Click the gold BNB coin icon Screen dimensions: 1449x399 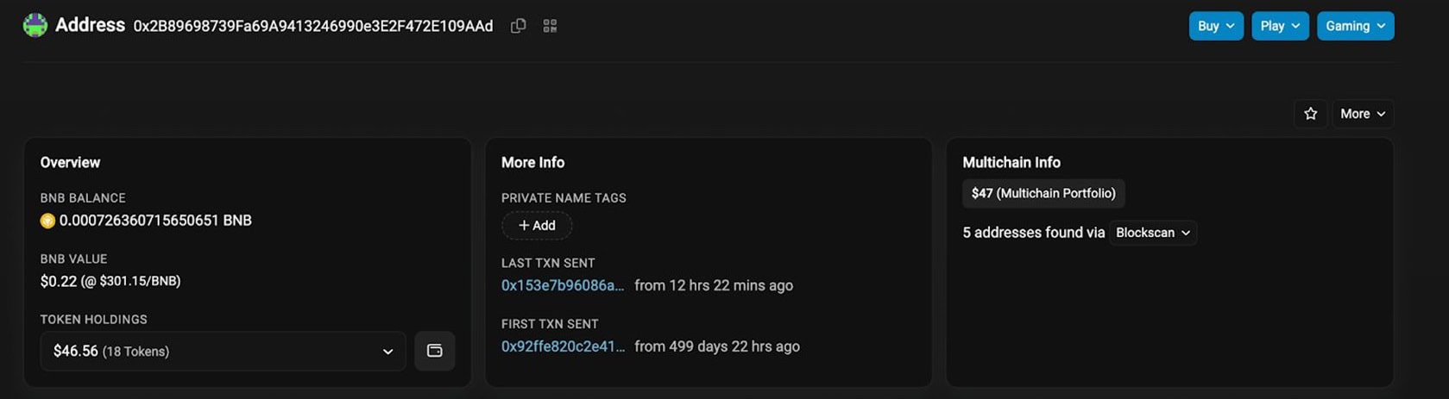(47, 221)
